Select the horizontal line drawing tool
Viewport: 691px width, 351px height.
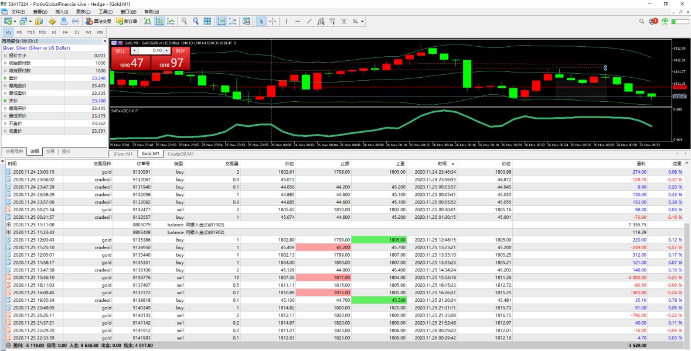click(x=298, y=21)
